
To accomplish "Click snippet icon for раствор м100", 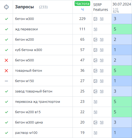I will pyautogui.click(x=95, y=133).
